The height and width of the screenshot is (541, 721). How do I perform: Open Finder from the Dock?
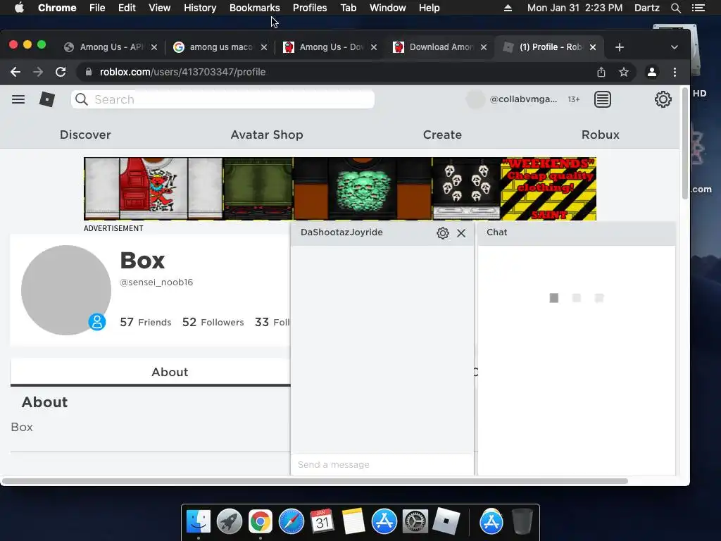(x=198, y=522)
